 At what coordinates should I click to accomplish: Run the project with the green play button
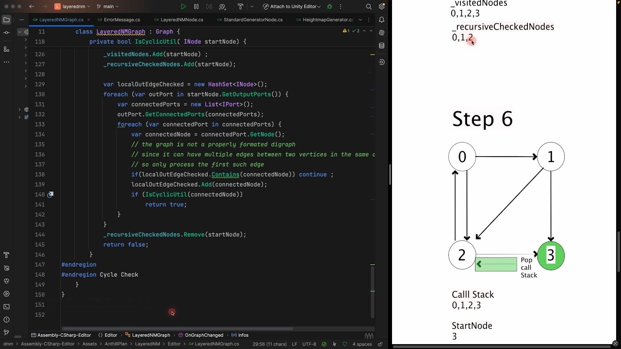[183, 7]
